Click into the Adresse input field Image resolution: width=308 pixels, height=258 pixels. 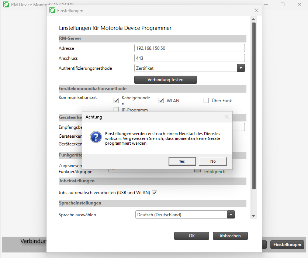pos(189,48)
